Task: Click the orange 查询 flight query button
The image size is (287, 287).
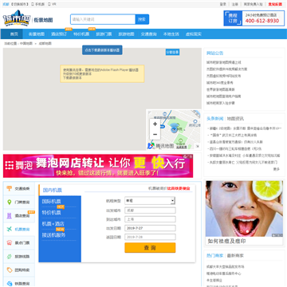Action: click(150, 248)
